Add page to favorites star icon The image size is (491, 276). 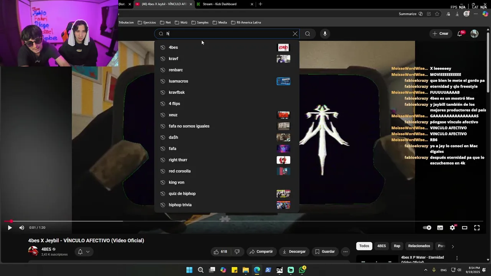(x=437, y=14)
